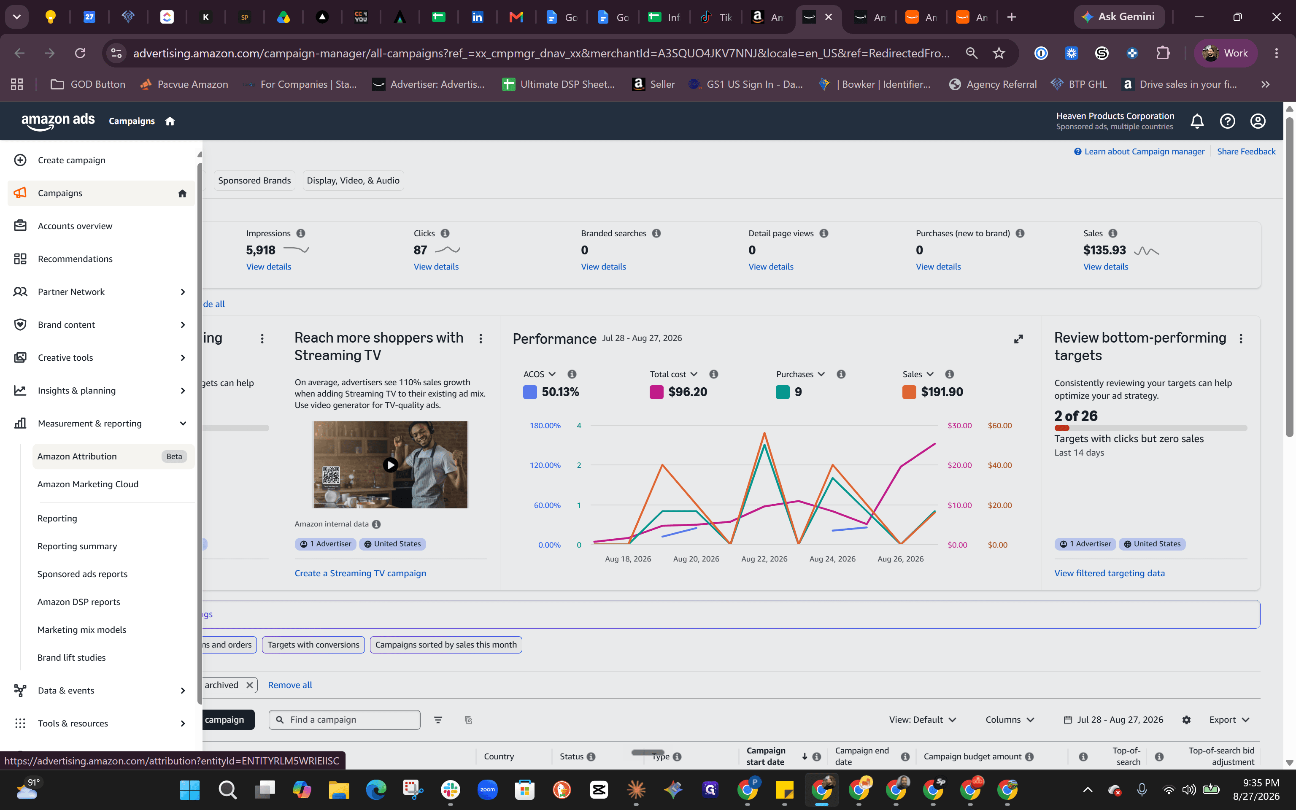The width and height of the screenshot is (1296, 810).
Task: Click the Create campaign plus icon
Action: [x=20, y=160]
